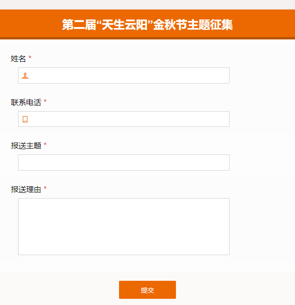
Task: Click the red asterisk beside 联系电话
Action: tap(45, 102)
